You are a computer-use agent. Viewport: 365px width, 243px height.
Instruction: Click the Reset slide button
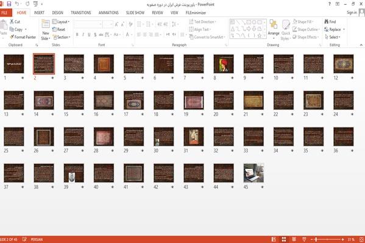tap(58, 30)
